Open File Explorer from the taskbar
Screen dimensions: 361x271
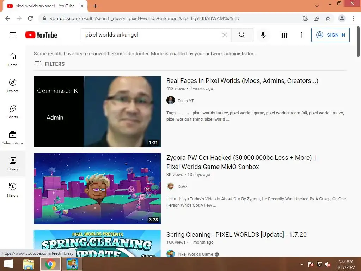click(x=29, y=264)
